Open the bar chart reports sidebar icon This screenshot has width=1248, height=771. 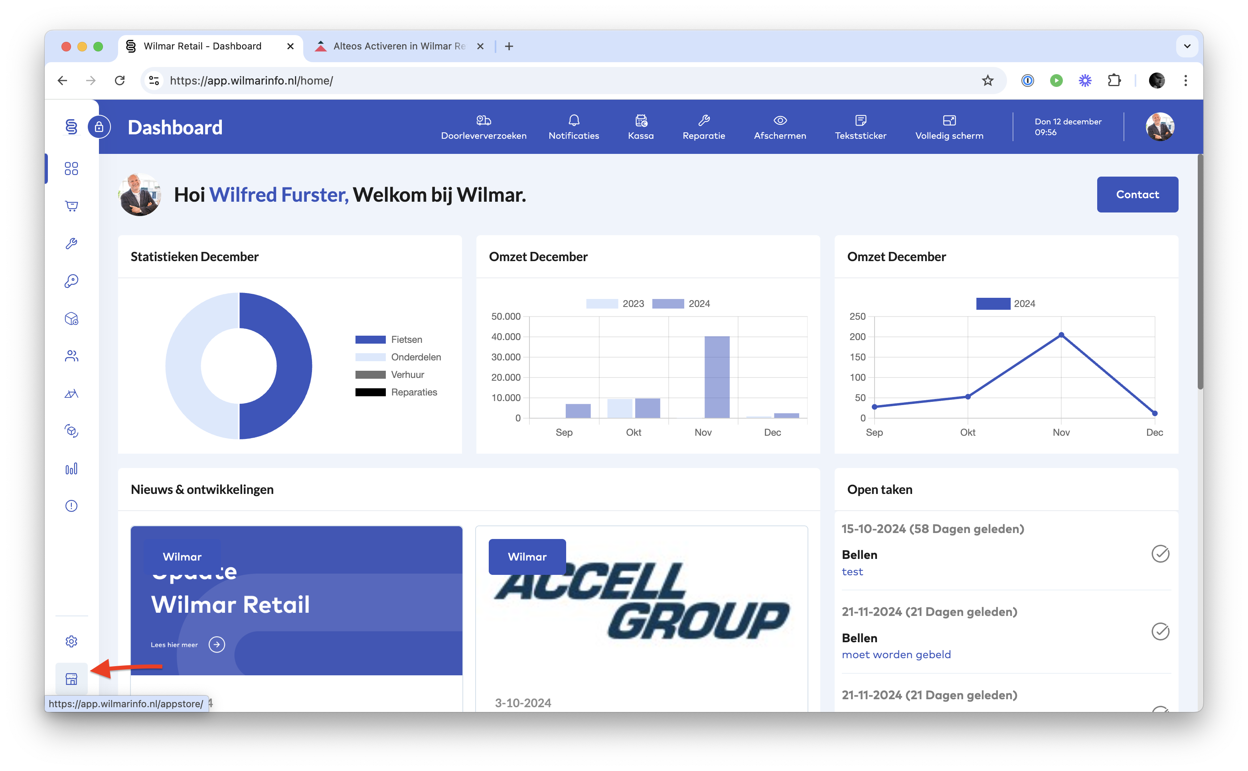71,468
